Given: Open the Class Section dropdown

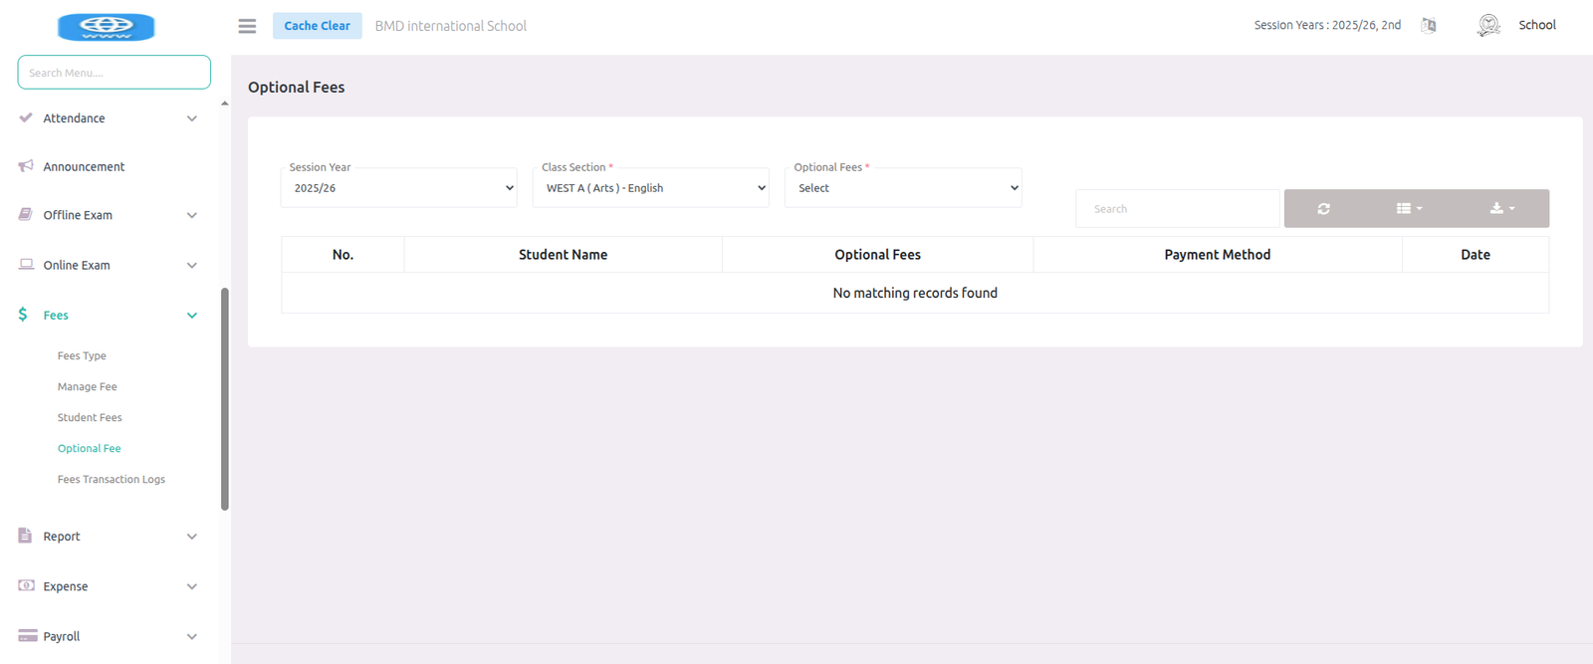Looking at the screenshot, I should point(651,188).
